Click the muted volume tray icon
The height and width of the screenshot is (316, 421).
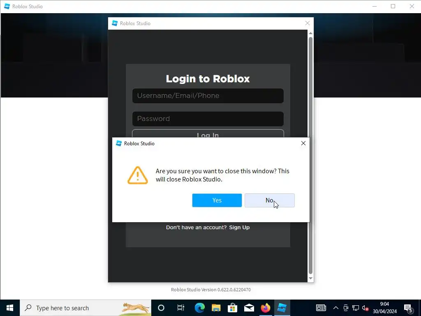point(365,308)
